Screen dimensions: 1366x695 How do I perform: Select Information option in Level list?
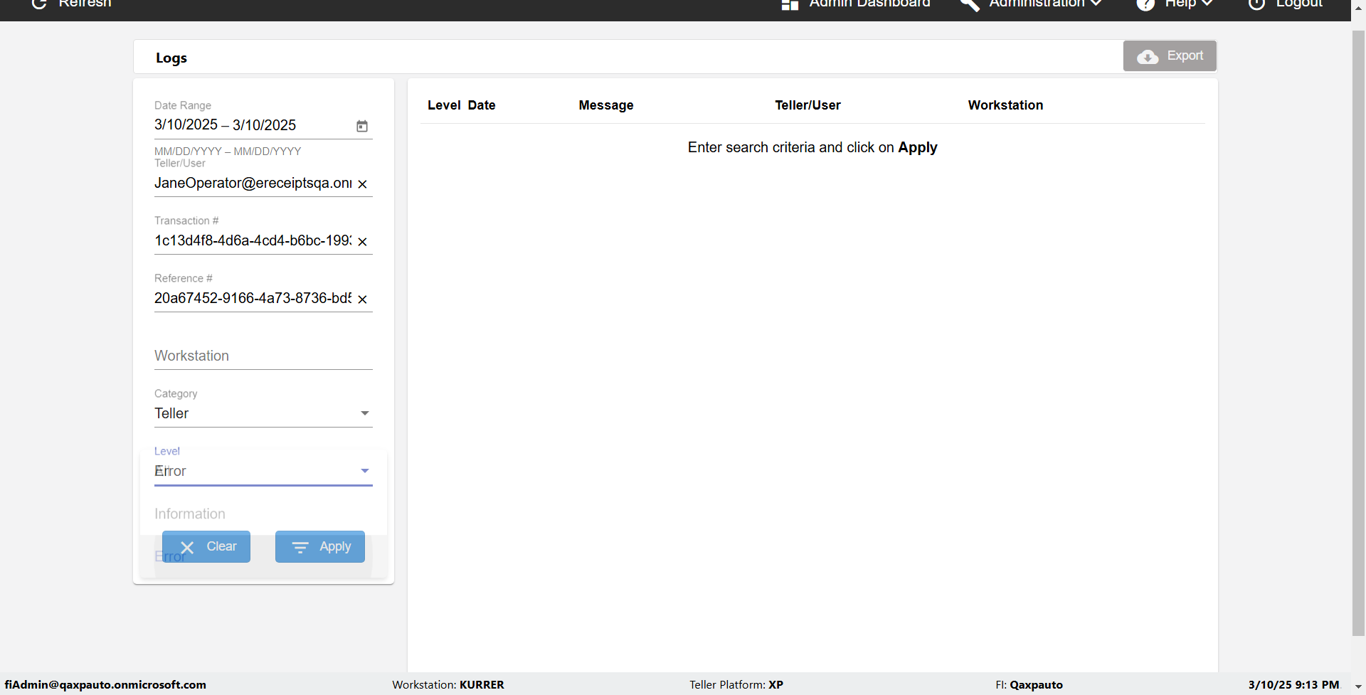[263, 514]
